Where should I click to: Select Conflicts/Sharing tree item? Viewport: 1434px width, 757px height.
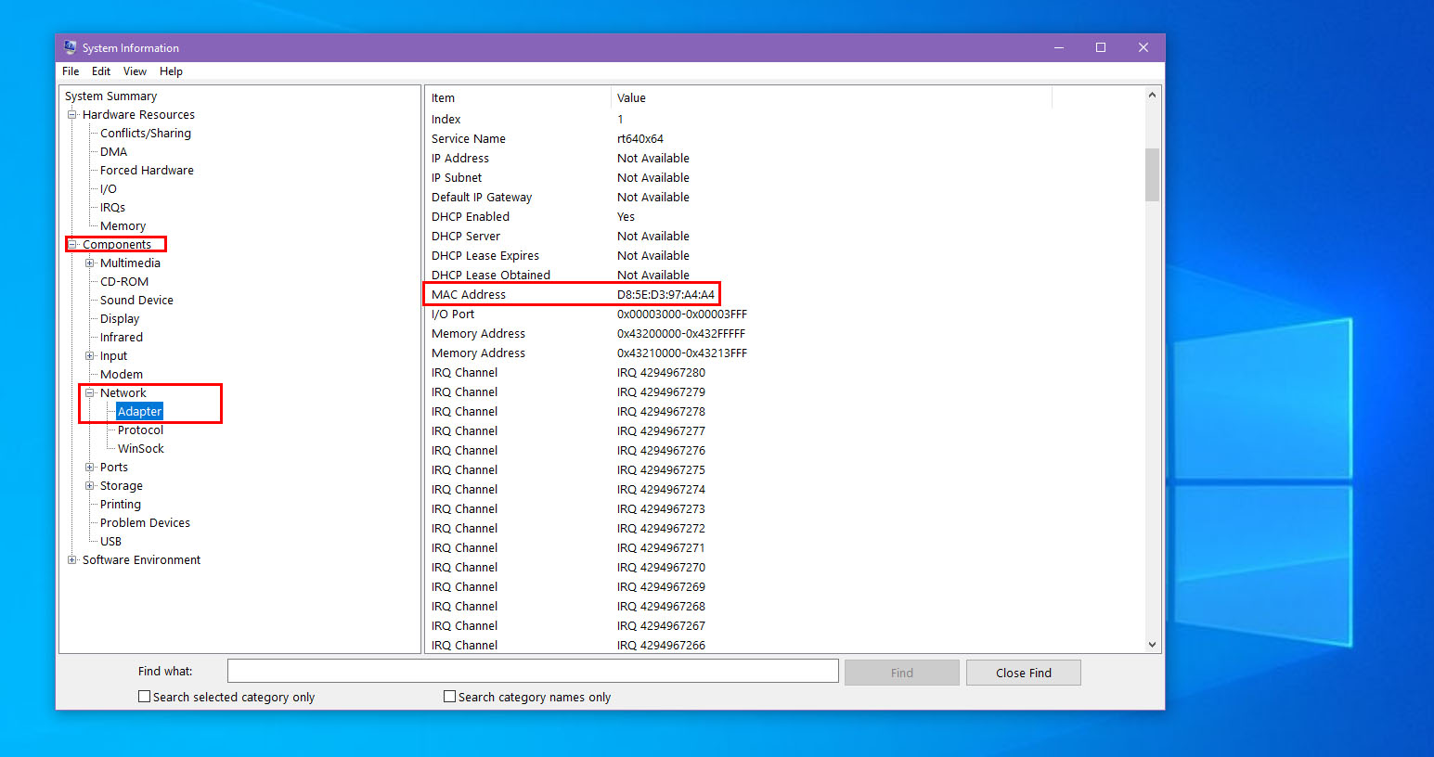click(146, 134)
